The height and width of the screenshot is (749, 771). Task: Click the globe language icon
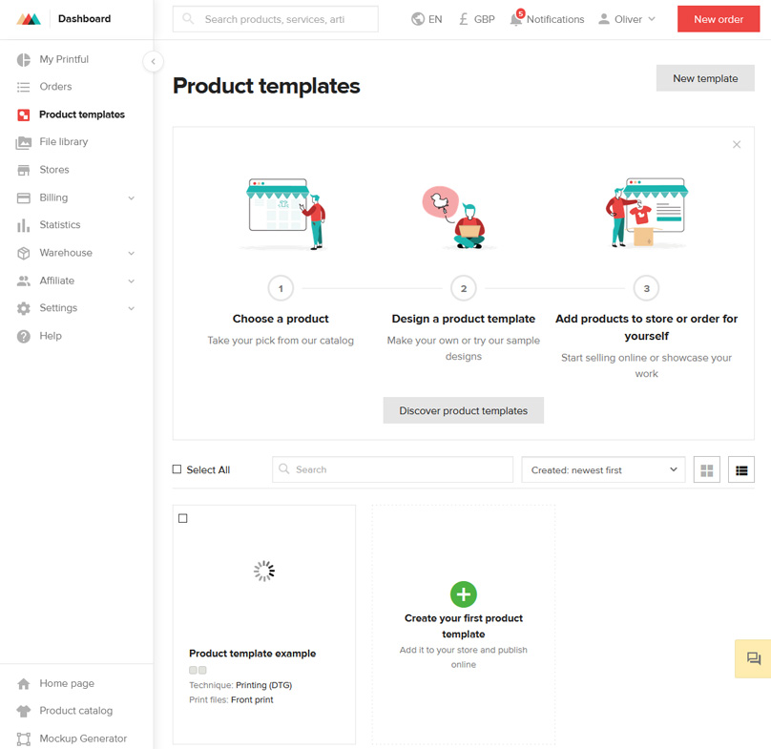pos(418,19)
